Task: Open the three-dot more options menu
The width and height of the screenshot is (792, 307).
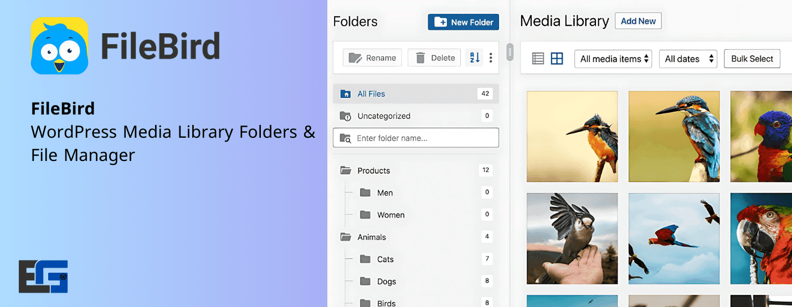Action: (x=491, y=58)
